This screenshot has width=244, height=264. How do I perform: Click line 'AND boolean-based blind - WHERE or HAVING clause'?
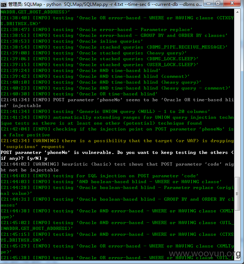[x=111, y=182]
